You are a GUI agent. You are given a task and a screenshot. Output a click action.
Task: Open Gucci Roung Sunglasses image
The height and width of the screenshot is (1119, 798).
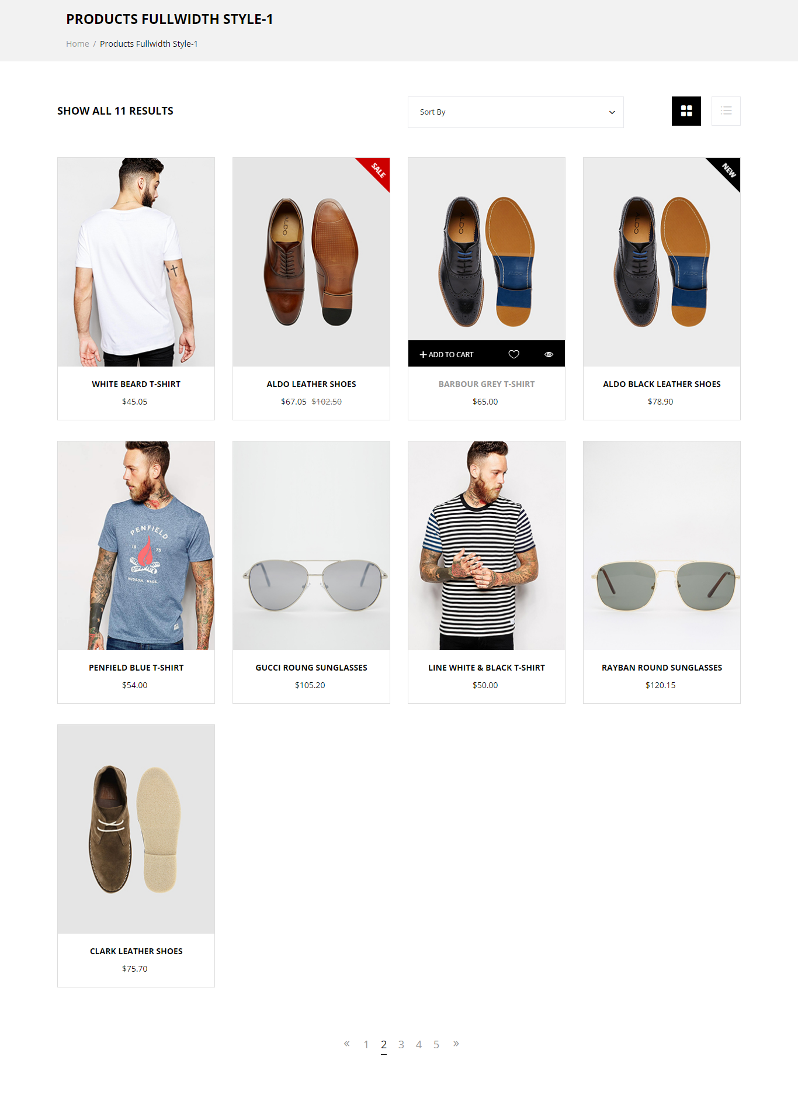click(311, 545)
